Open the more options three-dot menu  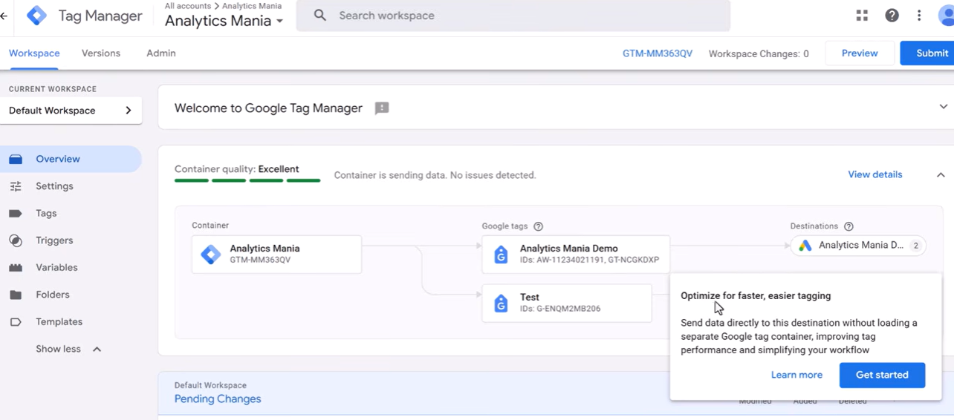click(x=919, y=16)
